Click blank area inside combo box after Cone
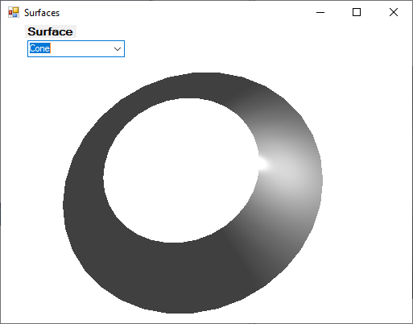The width and height of the screenshot is (413, 324). point(81,48)
